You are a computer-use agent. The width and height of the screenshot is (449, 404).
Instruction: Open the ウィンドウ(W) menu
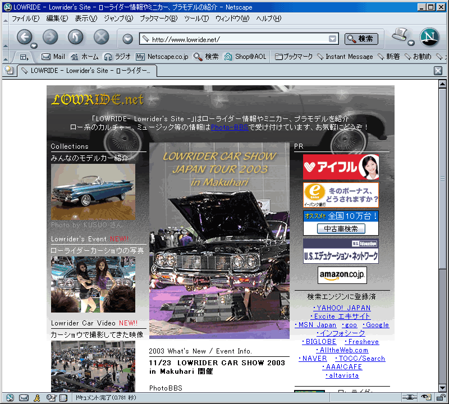click(232, 19)
